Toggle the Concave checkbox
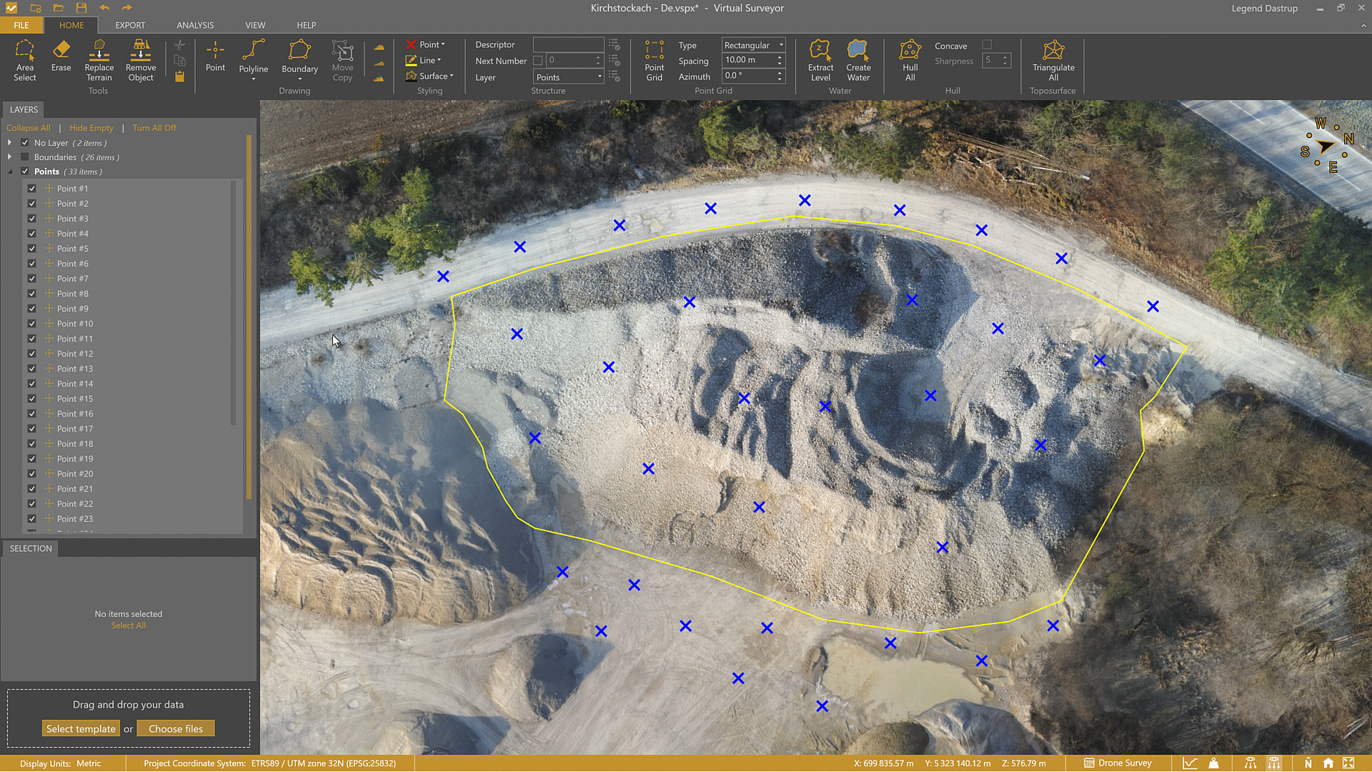The width and height of the screenshot is (1372, 772). (987, 45)
